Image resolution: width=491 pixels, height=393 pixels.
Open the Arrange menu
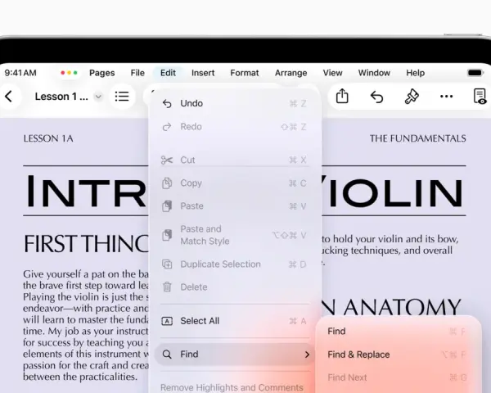click(291, 73)
